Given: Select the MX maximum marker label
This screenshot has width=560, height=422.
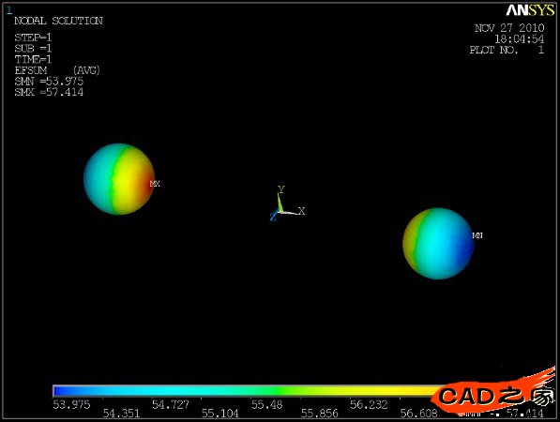Looking at the screenshot, I should coord(155,184).
